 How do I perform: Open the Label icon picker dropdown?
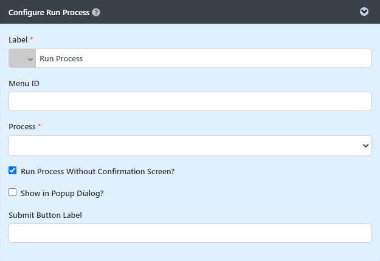pos(22,59)
